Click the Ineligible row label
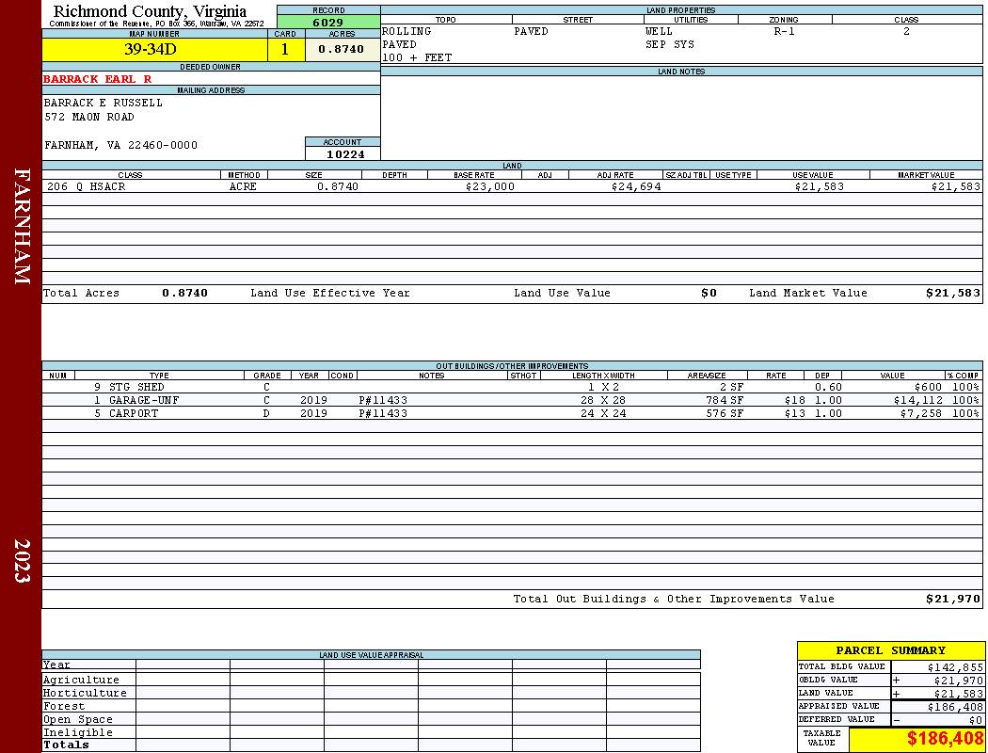This screenshot has width=988, height=753. click(77, 733)
